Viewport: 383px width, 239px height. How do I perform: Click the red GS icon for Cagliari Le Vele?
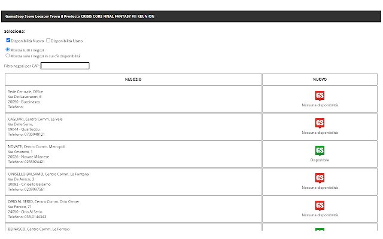click(320, 123)
